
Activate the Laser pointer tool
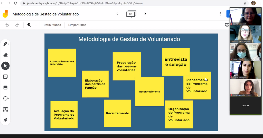pyautogui.click(x=5, y=120)
